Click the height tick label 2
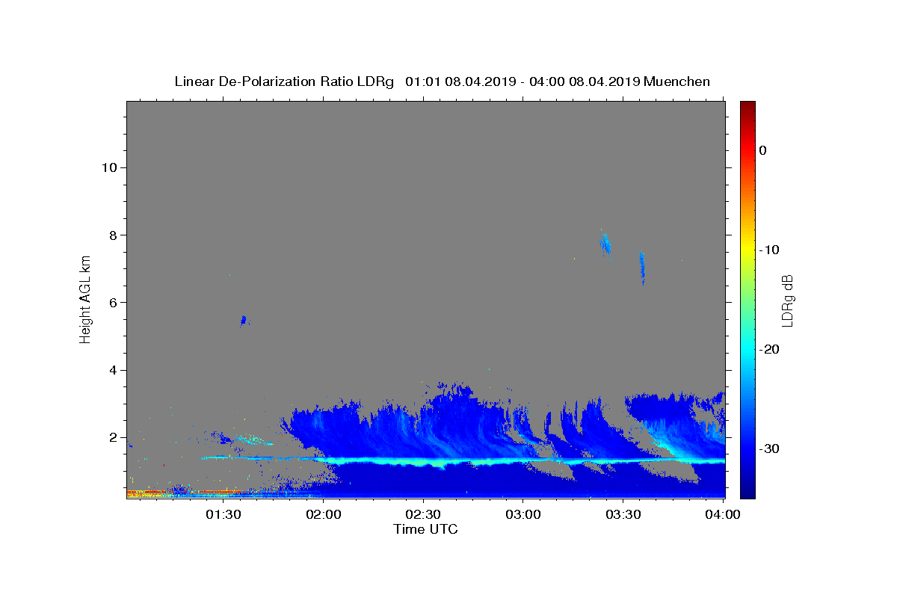 114,437
